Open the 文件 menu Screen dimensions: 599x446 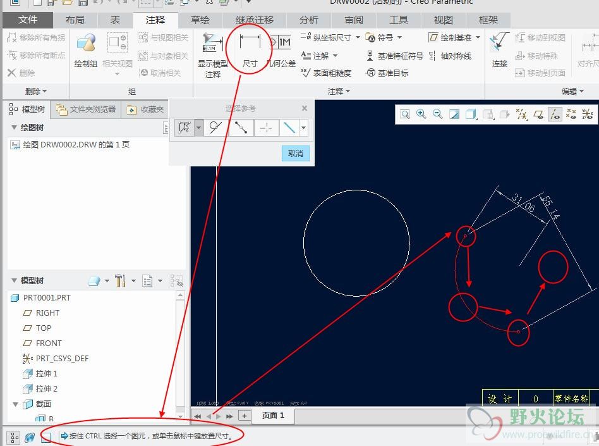click(28, 20)
